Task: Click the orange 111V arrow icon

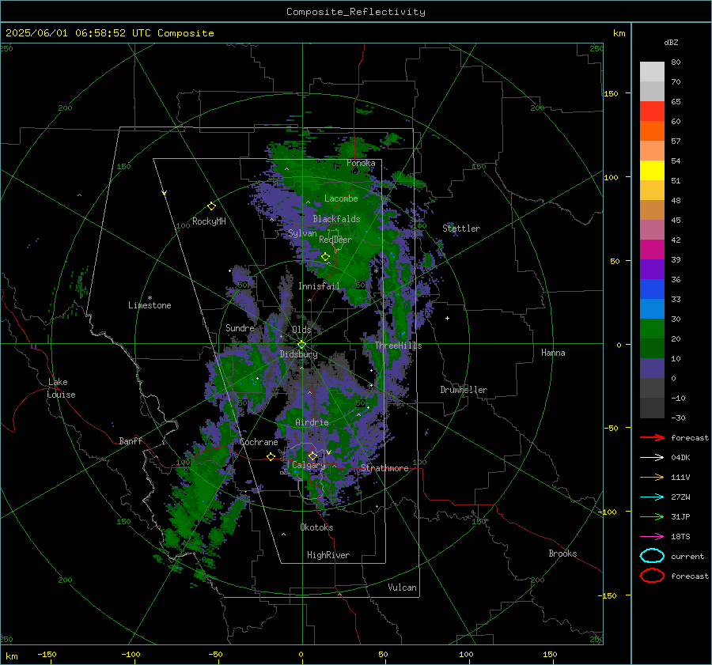Action: click(652, 477)
